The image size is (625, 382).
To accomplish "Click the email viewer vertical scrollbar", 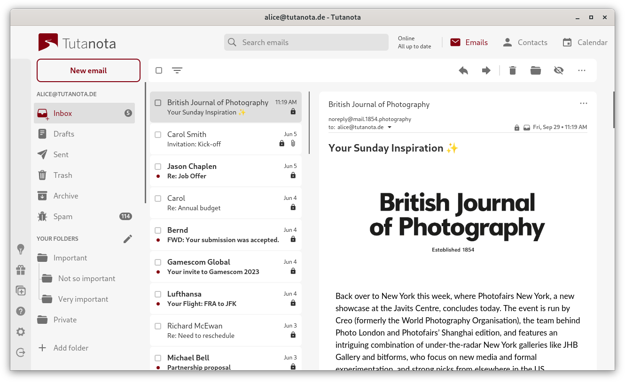I will tap(614, 110).
